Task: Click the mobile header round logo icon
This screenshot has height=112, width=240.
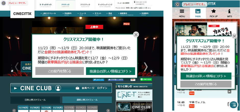Action: coord(177,4)
